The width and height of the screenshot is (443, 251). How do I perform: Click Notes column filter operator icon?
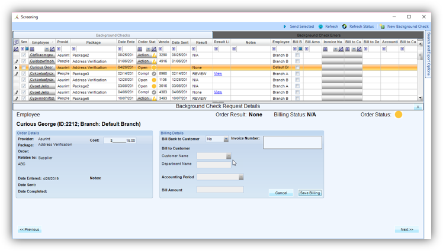click(x=234, y=49)
